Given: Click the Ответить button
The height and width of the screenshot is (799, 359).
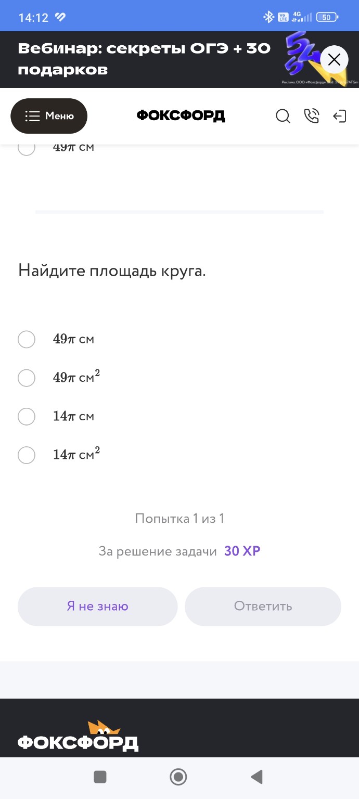Looking at the screenshot, I should tap(263, 606).
